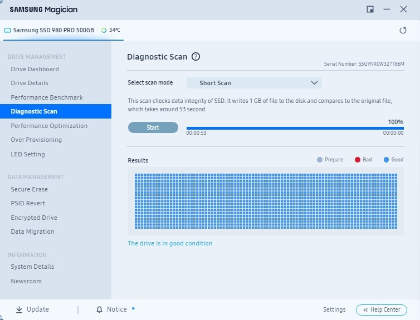Image resolution: width=420 pixels, height=320 pixels.
Task: Go to Drive Dashboard
Action: (35, 69)
